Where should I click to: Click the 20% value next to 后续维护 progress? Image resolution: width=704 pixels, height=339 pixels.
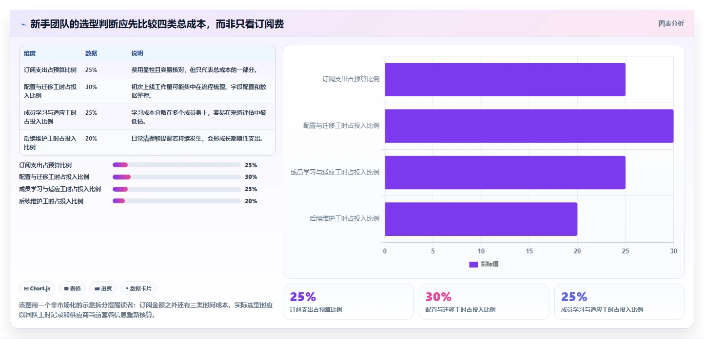[251, 201]
